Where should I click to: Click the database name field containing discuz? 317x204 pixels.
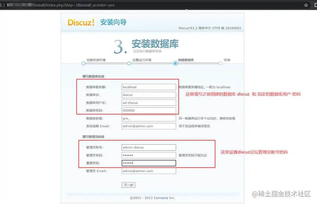click(x=149, y=95)
